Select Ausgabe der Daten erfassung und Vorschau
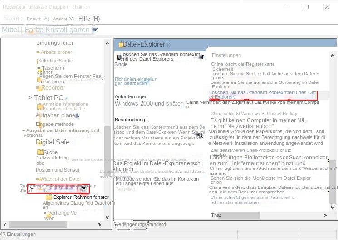The height and width of the screenshot is (240, 338). pyautogui.click(x=61, y=133)
